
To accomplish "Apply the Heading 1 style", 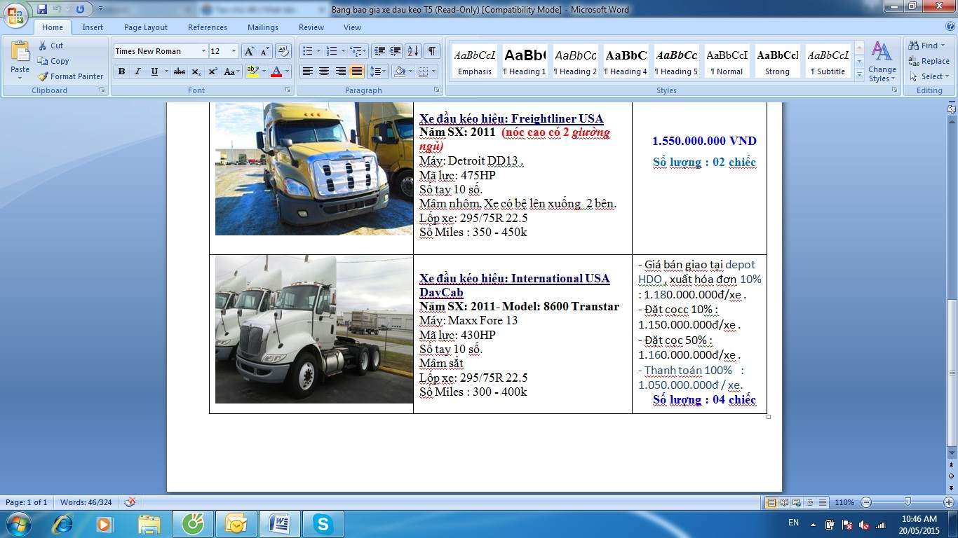I will [x=525, y=62].
